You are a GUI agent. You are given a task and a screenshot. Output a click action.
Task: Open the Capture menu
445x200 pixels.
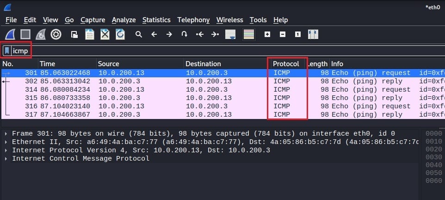pyautogui.click(x=93, y=20)
